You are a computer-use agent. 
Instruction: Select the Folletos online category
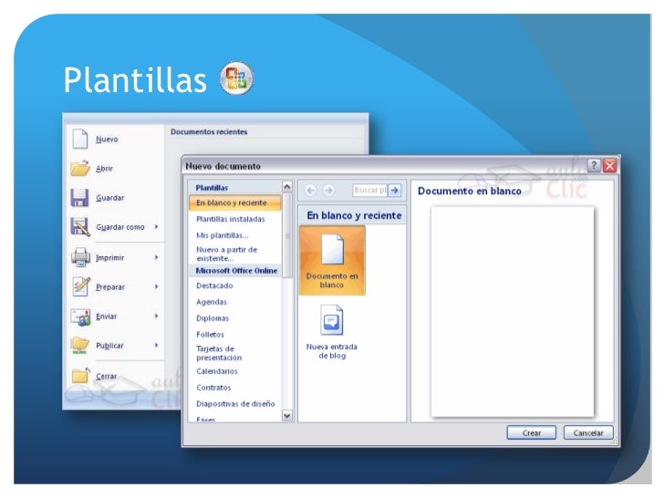click(210, 335)
